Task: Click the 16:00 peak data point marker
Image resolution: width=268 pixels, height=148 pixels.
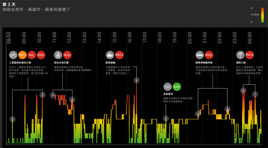Action: coord(136,80)
